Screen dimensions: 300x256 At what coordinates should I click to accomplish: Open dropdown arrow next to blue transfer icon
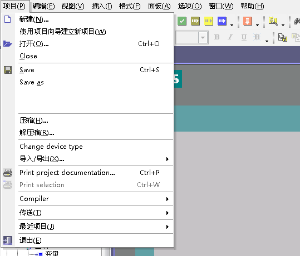(x=232, y=25)
